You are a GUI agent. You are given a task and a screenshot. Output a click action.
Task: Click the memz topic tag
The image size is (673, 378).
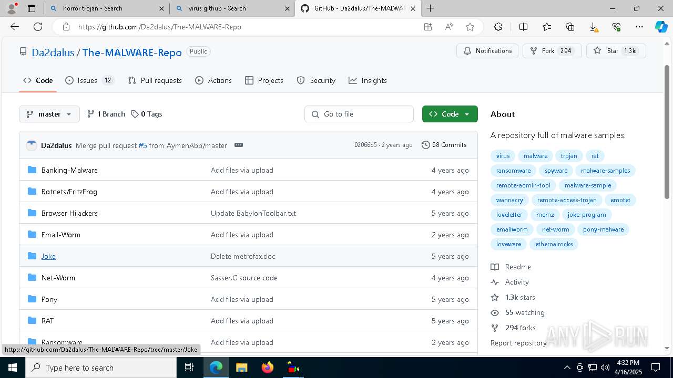coord(545,215)
